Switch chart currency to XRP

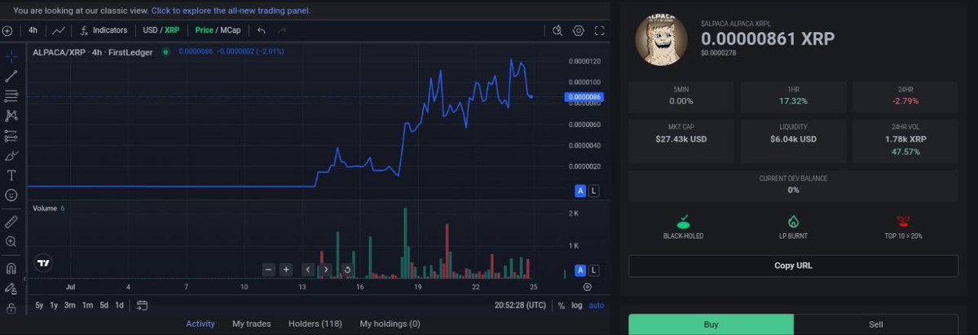point(172,30)
